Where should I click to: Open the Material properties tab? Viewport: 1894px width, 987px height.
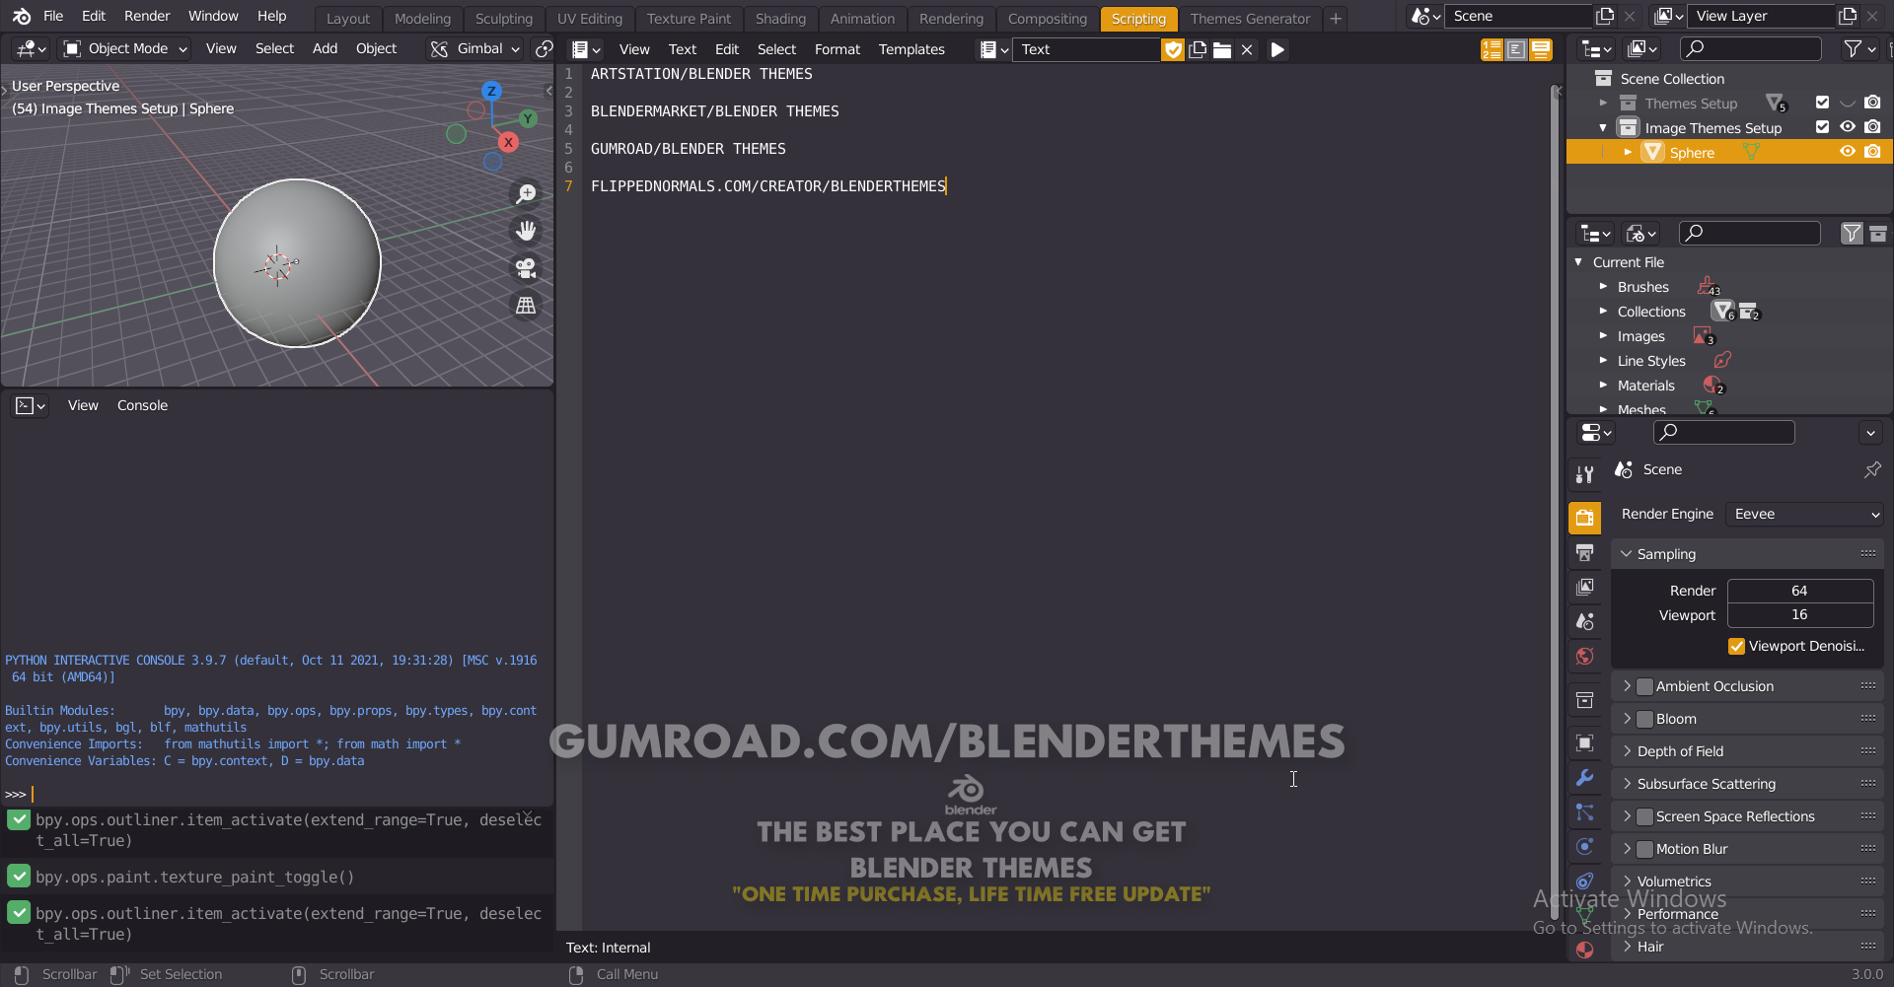click(1584, 950)
